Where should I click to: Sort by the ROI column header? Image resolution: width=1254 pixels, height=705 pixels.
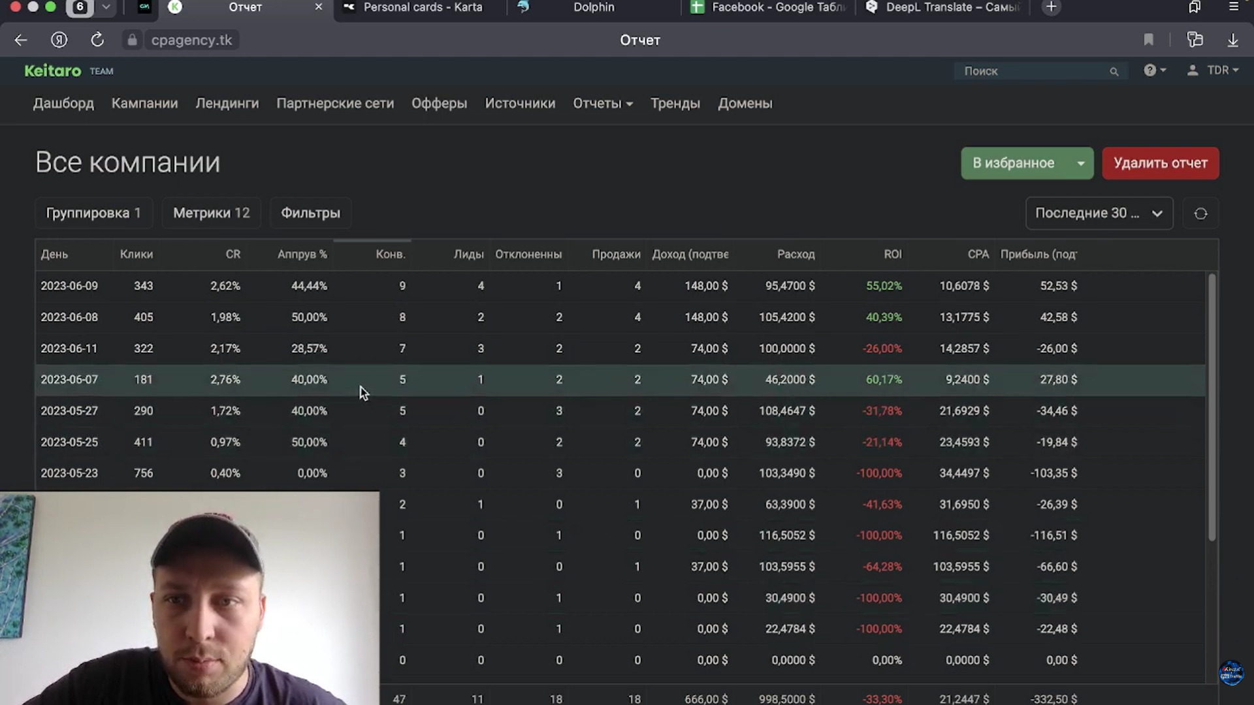[x=893, y=255]
